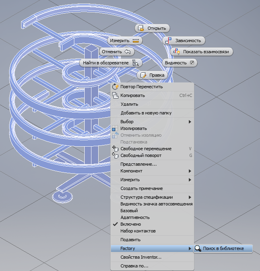Choose Копировать in the context menu
Image resolution: width=260 pixels, height=271 pixels.
coord(152,95)
